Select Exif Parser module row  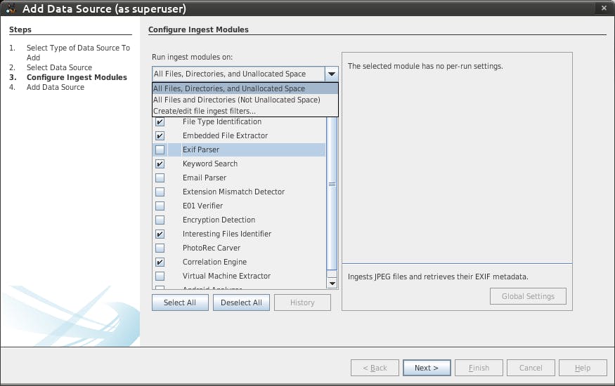(239, 150)
